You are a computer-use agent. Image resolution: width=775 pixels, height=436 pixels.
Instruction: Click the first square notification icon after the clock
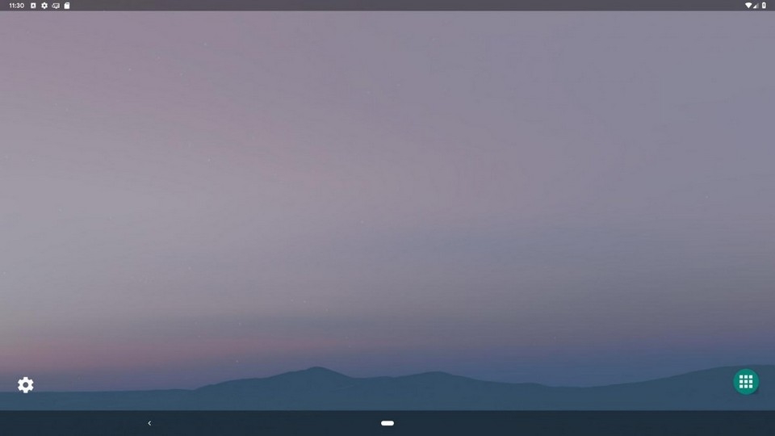33,6
